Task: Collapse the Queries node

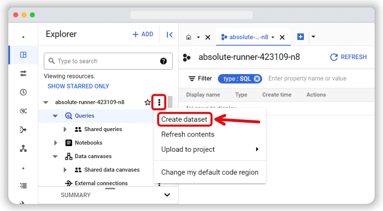Action: pyautogui.click(x=55, y=116)
